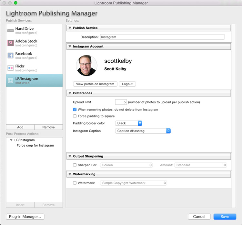The image size is (242, 225).
Task: Click the Facebook logo icon
Action: click(x=11, y=55)
